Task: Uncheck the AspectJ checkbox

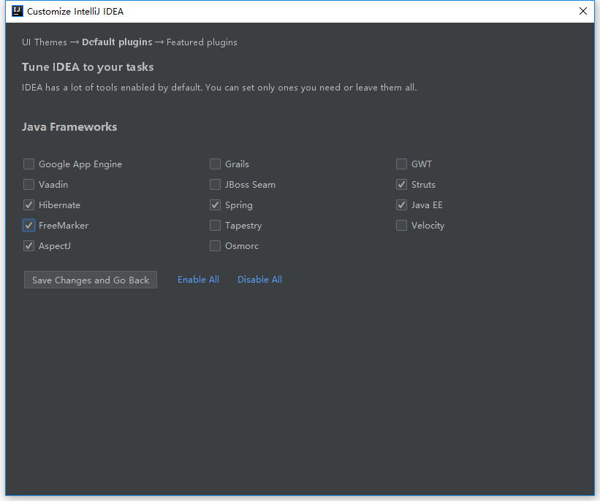Action: pos(29,246)
